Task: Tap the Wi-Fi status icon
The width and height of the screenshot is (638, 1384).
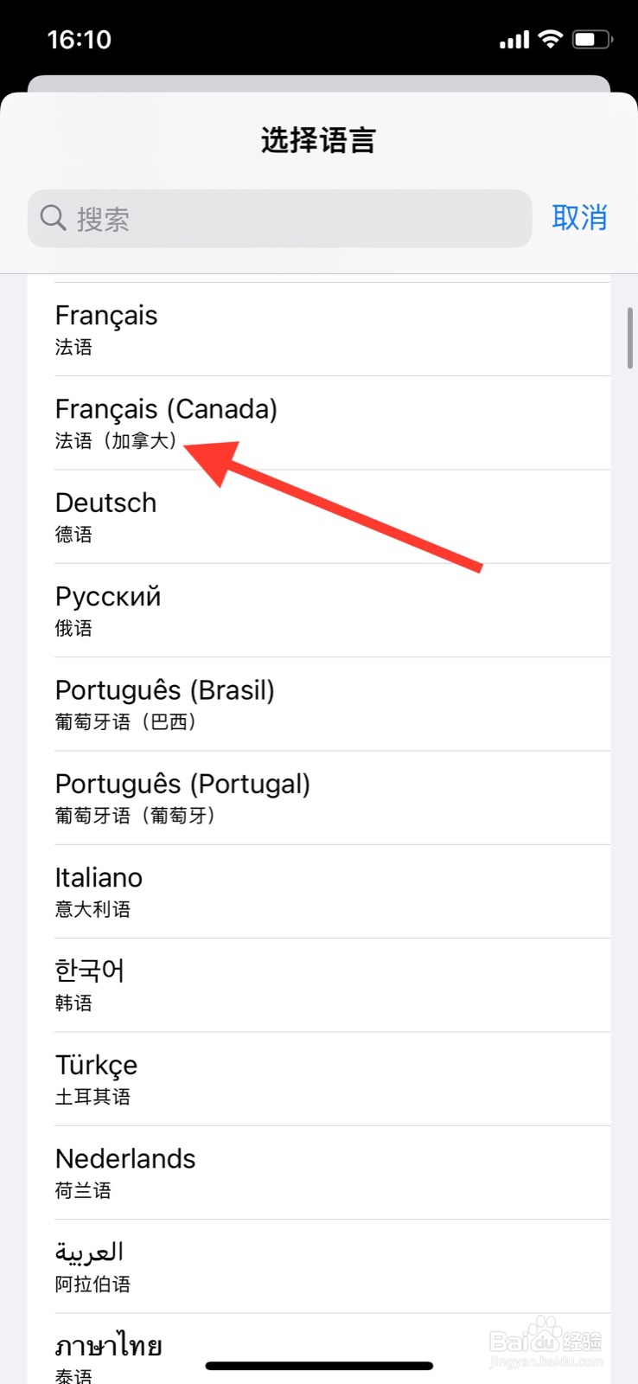Action: tap(550, 39)
